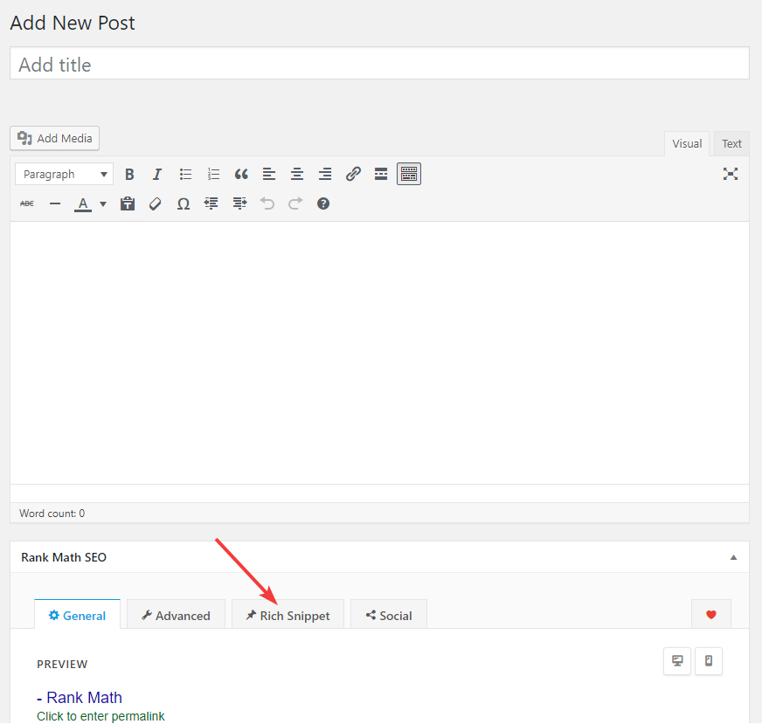Click the Add title input field
The width and height of the screenshot is (762, 724).
click(x=379, y=64)
